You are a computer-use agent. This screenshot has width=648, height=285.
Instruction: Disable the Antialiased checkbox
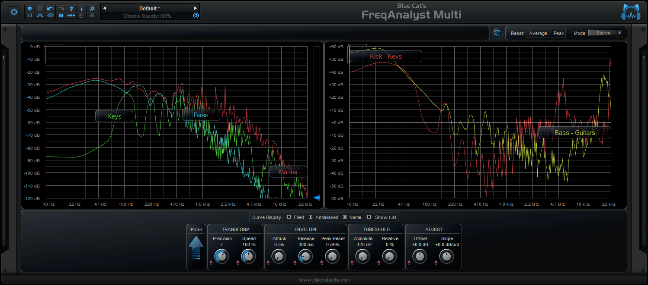pyautogui.click(x=310, y=217)
